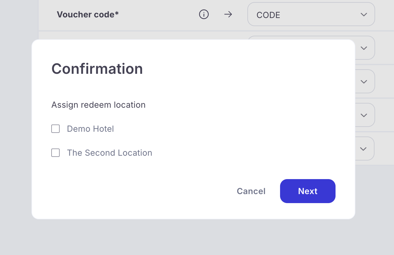
Task: Cancel the confirmation dialog
Action: coord(251,191)
